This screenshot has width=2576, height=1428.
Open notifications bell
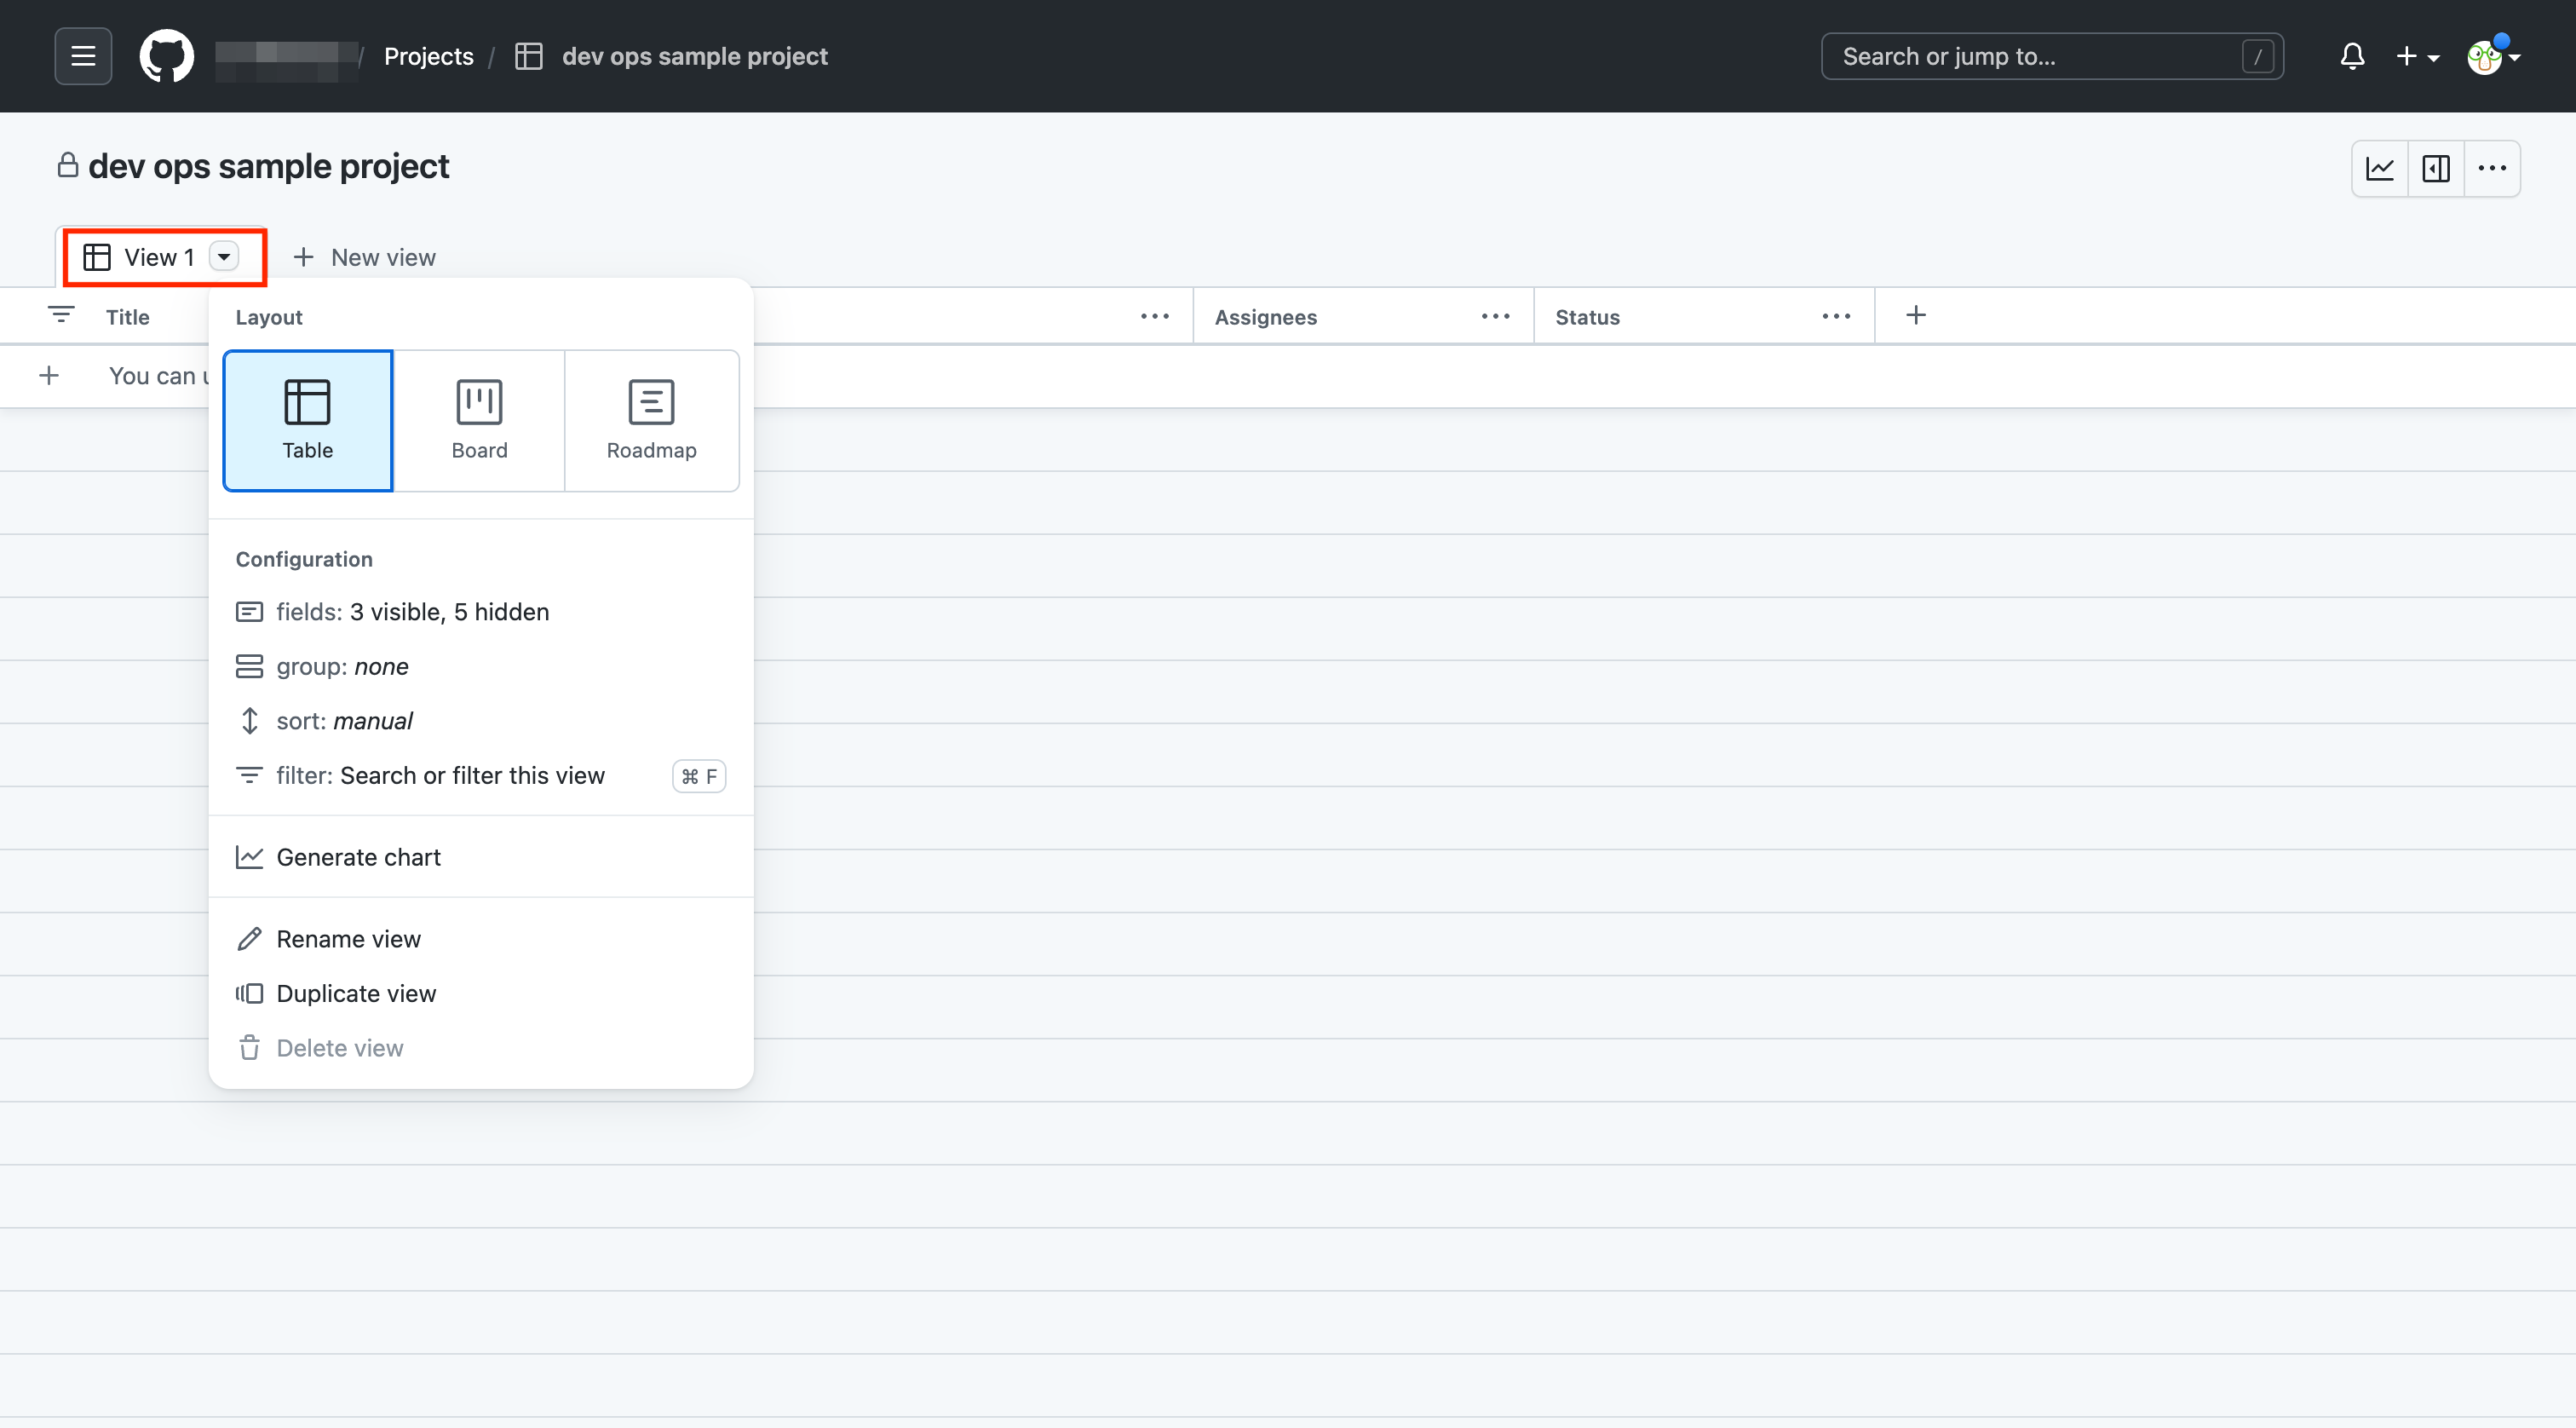(x=2352, y=56)
